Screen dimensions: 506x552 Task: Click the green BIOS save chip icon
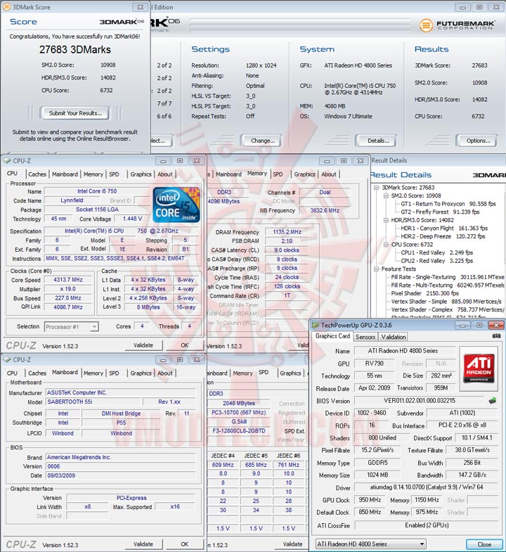pyautogui.click(x=493, y=401)
